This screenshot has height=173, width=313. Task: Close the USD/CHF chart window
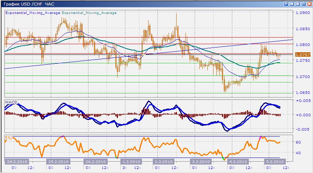(309, 4)
